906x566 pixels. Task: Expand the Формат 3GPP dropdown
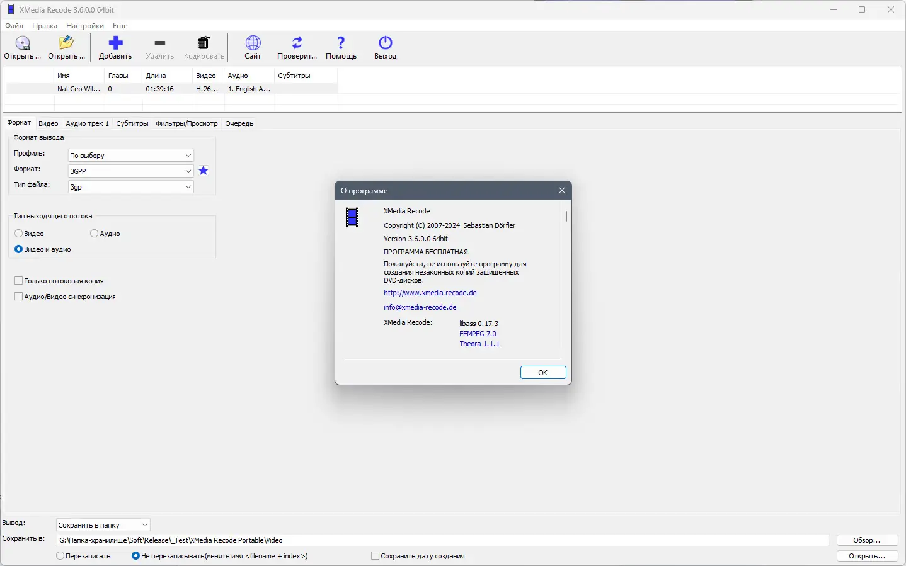(x=130, y=171)
